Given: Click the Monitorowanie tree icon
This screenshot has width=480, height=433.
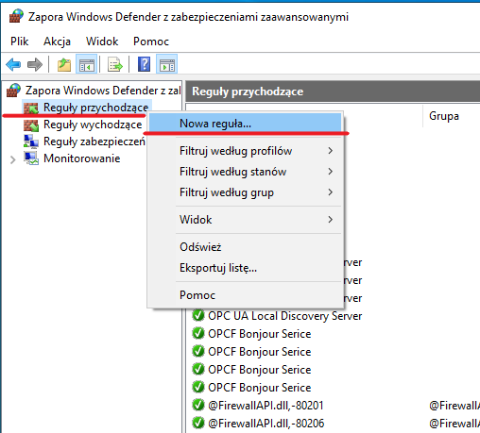Looking at the screenshot, I should pyautogui.click(x=31, y=158).
